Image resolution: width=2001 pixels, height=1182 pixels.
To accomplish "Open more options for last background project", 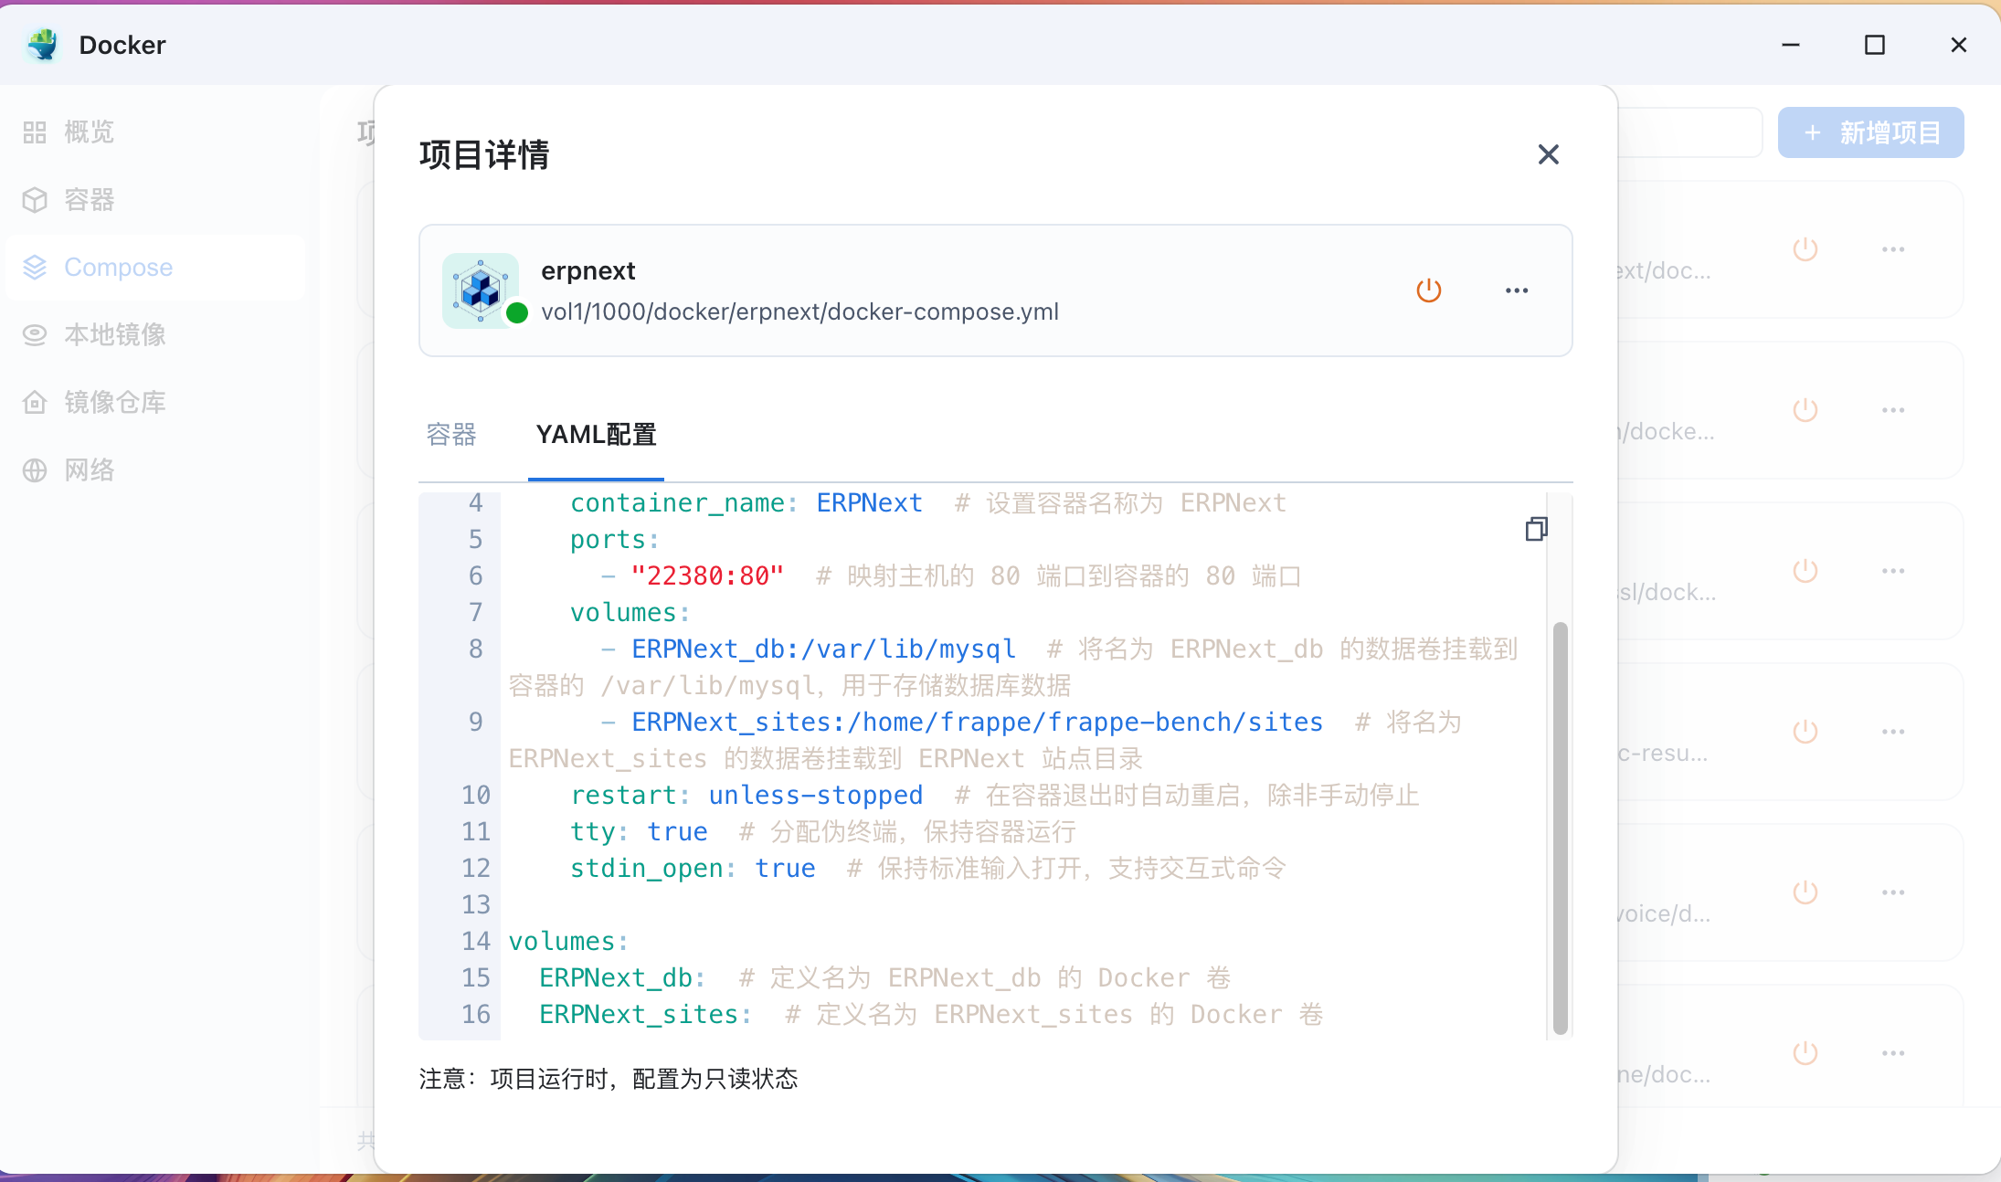I will coord(1893,1053).
